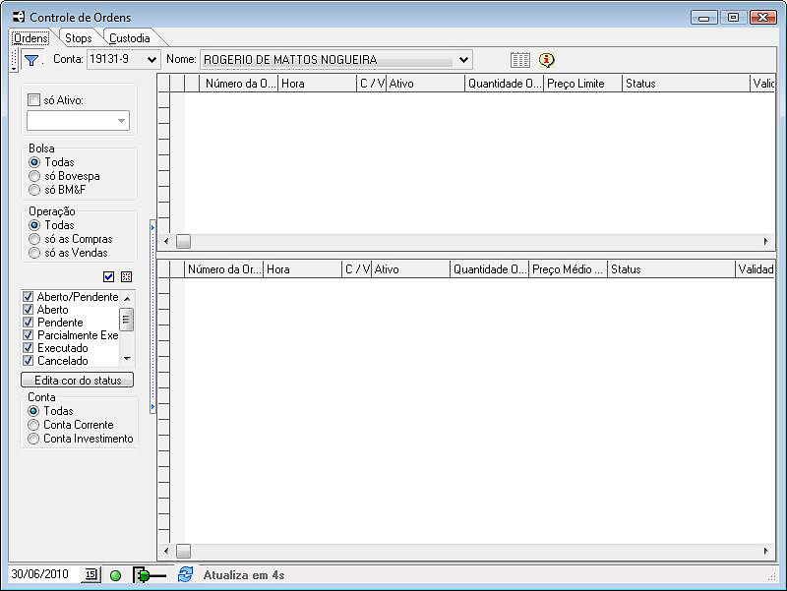787x591 pixels.
Task: Switch to the Custodia tab
Action: (130, 38)
